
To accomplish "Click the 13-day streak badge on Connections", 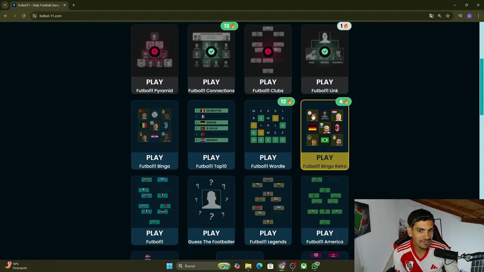I will (229, 26).
